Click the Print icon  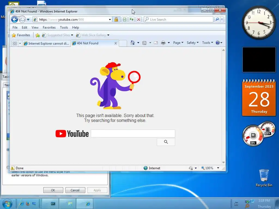(x=163, y=43)
